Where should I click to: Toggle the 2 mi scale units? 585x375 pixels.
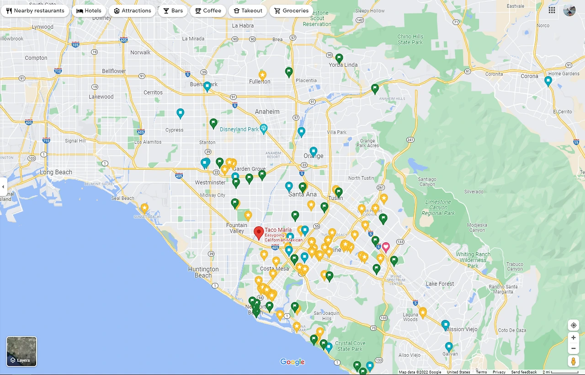click(x=560, y=372)
